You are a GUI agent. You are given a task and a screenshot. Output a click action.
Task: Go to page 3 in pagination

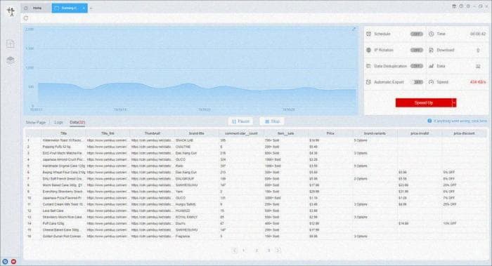[x=268, y=250]
